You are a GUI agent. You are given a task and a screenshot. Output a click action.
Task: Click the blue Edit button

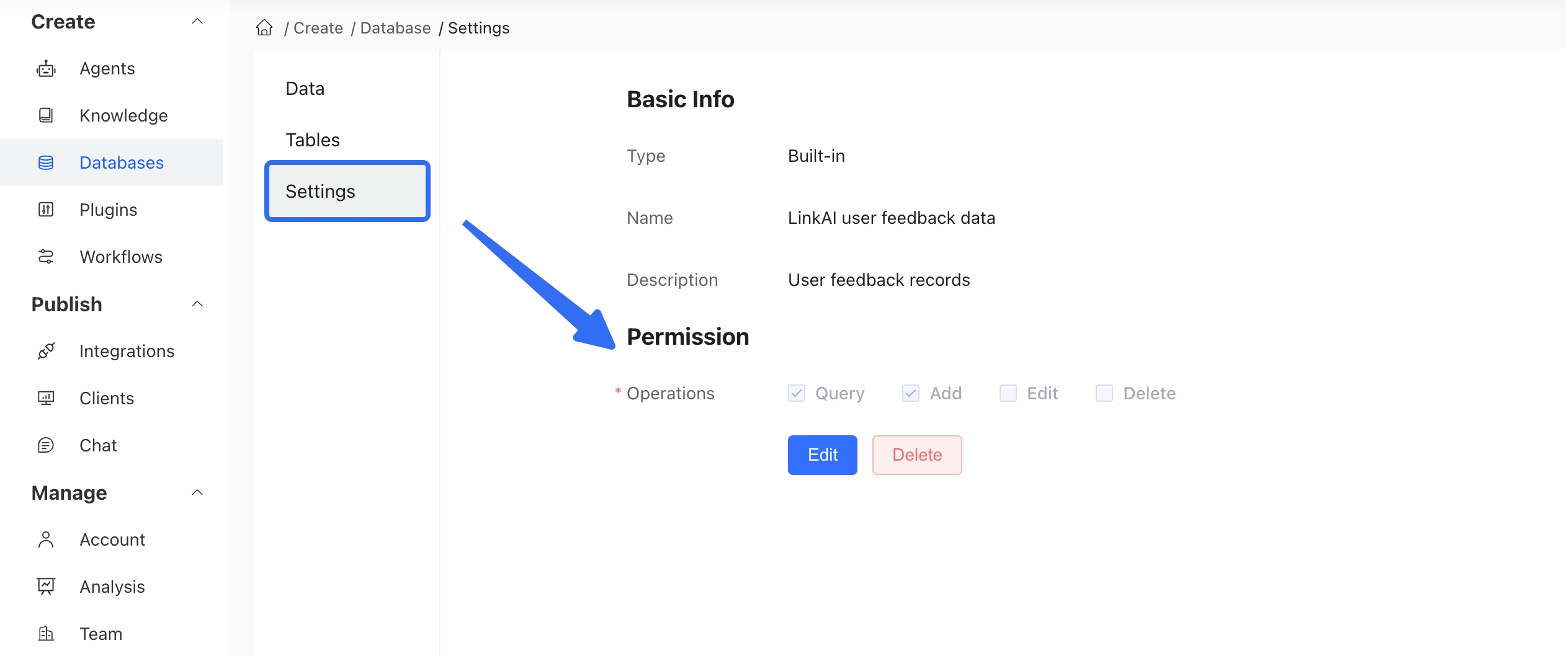[823, 455]
